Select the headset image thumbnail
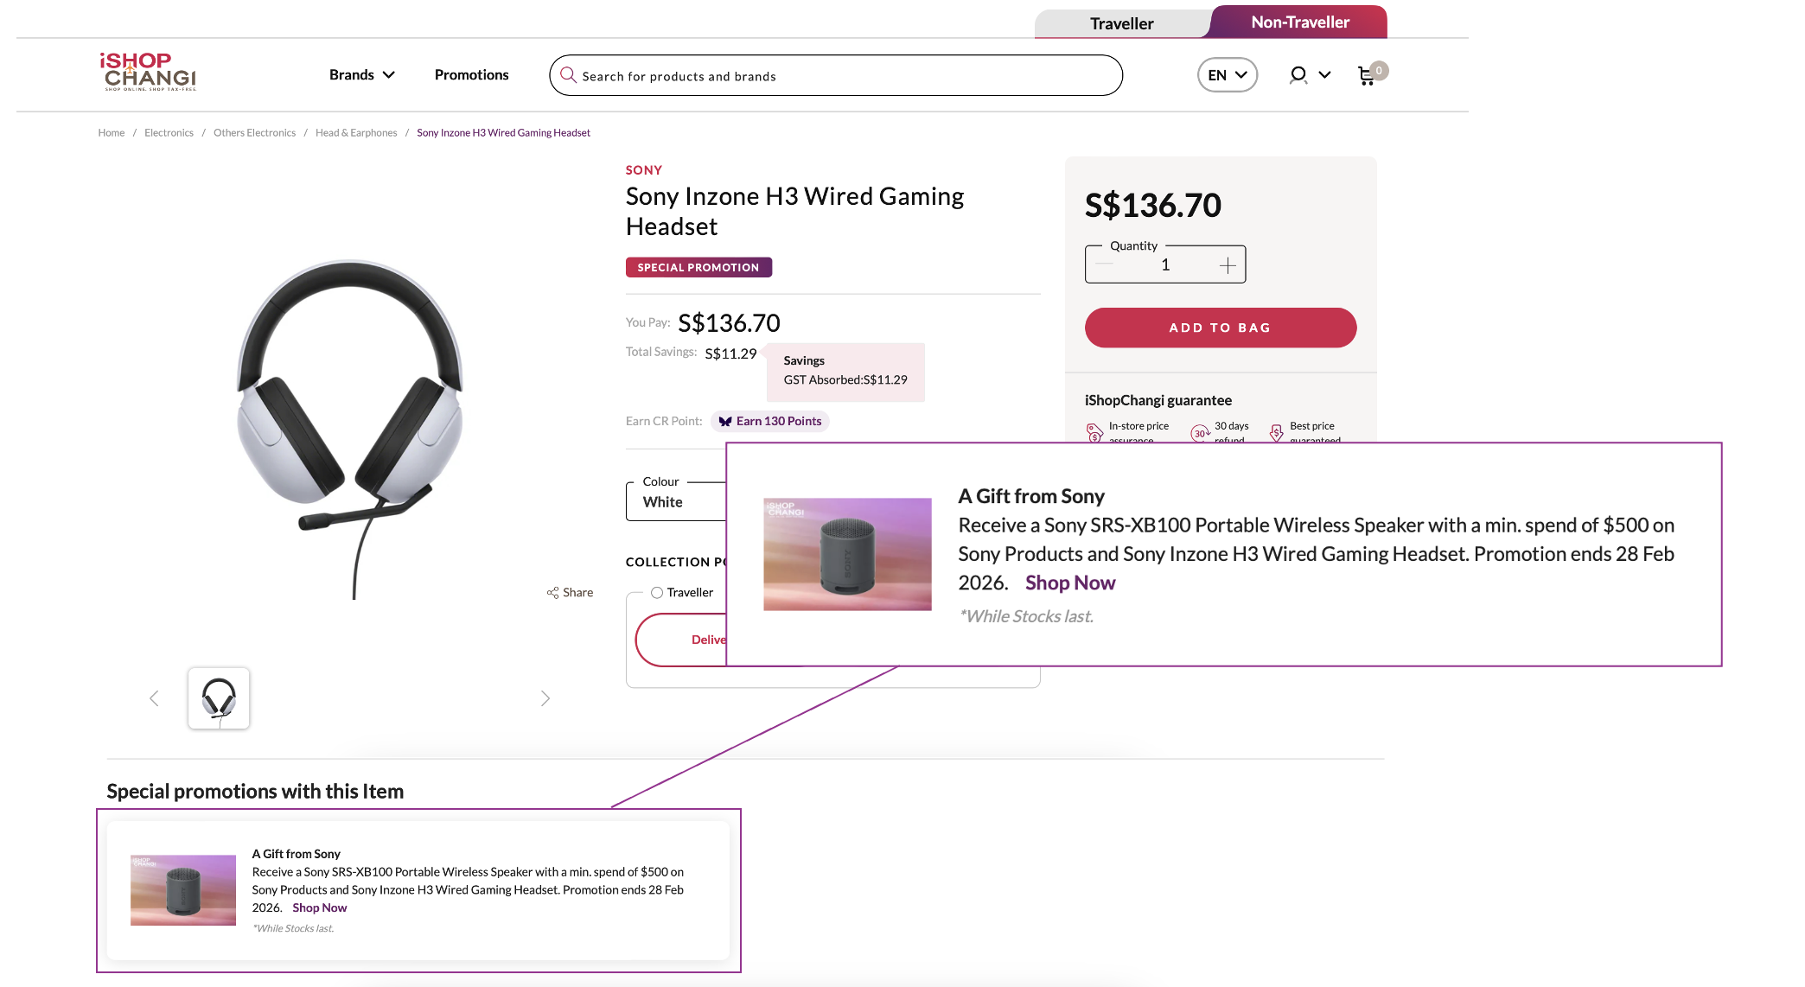The height and width of the screenshot is (987, 1805). (219, 698)
